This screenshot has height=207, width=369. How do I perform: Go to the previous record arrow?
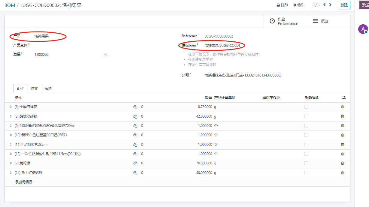coord(325,5)
